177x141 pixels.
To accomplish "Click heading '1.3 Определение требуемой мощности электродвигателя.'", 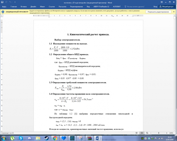I will point(78,83).
